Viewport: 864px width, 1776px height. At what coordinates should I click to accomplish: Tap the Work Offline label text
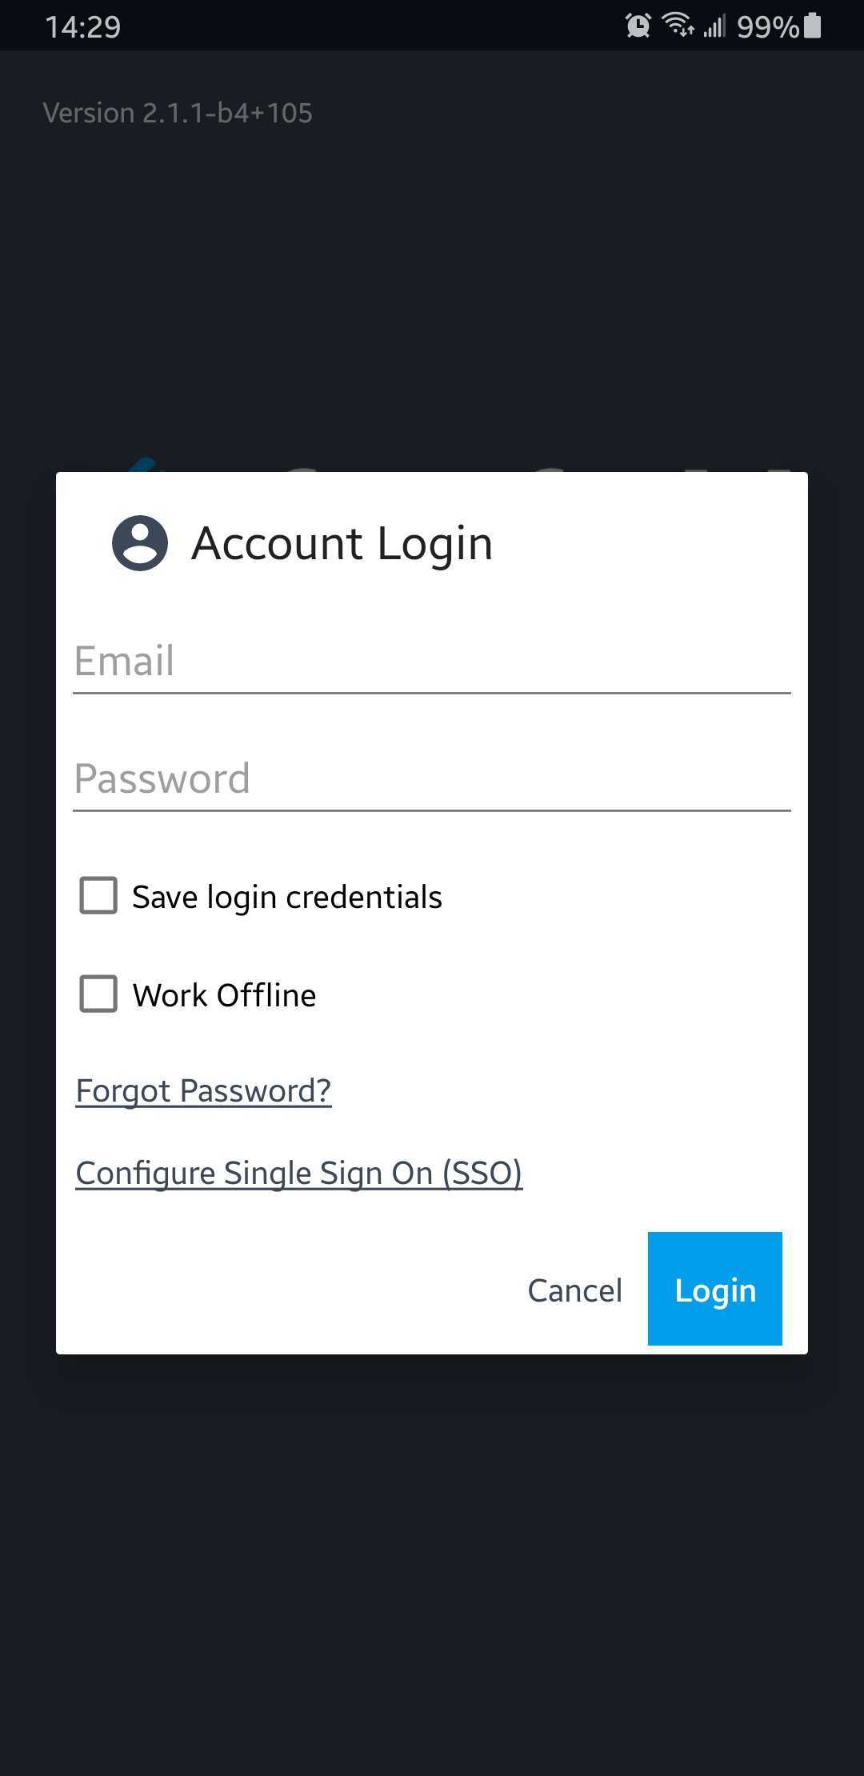[224, 995]
